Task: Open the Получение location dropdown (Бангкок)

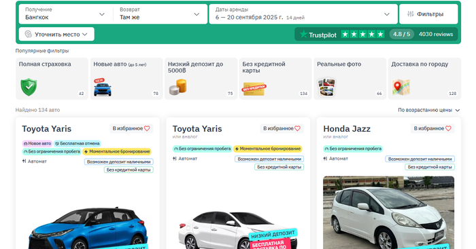Action: point(65,14)
